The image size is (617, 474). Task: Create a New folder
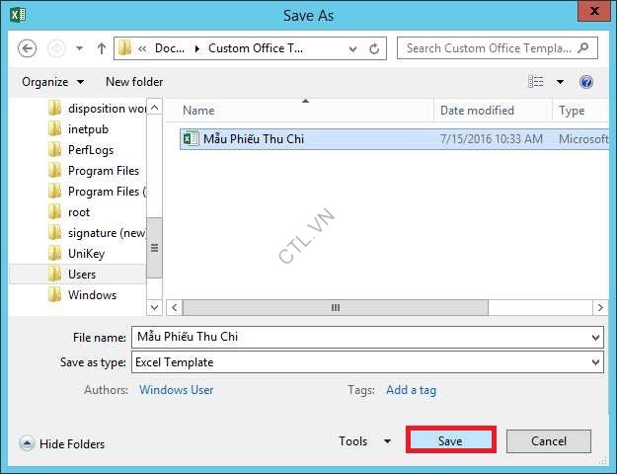[x=134, y=82]
